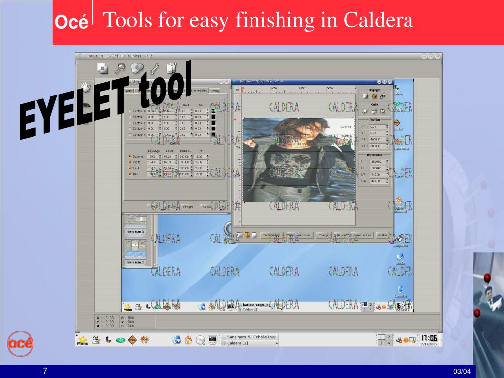Click the Paramètres Poster button

coord(299,235)
